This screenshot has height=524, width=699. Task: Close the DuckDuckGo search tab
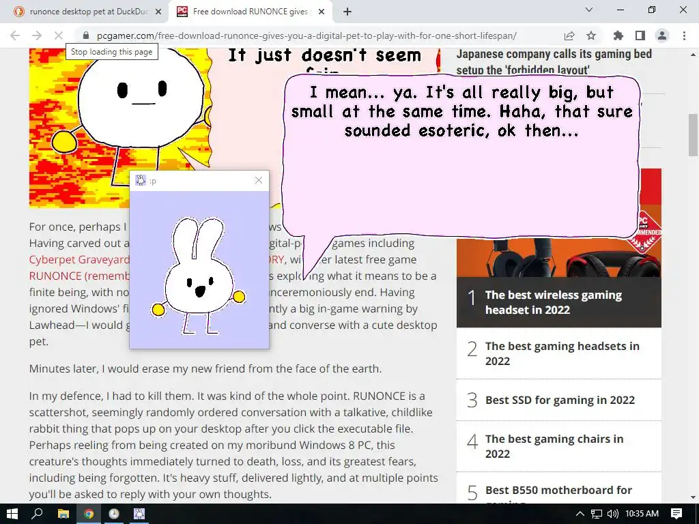pyautogui.click(x=158, y=12)
